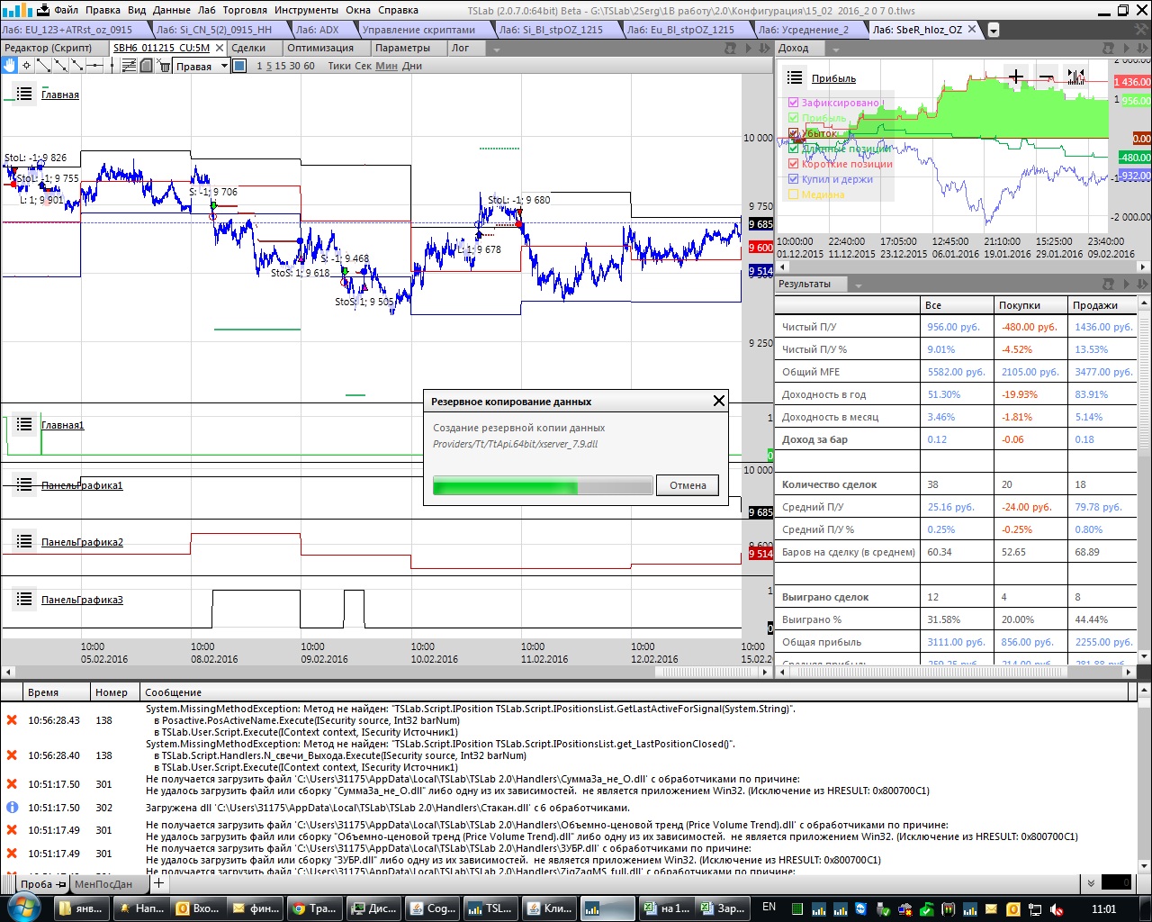Zoom in on the profit chart
This screenshot has height=922, width=1152.
pyautogui.click(x=1015, y=77)
